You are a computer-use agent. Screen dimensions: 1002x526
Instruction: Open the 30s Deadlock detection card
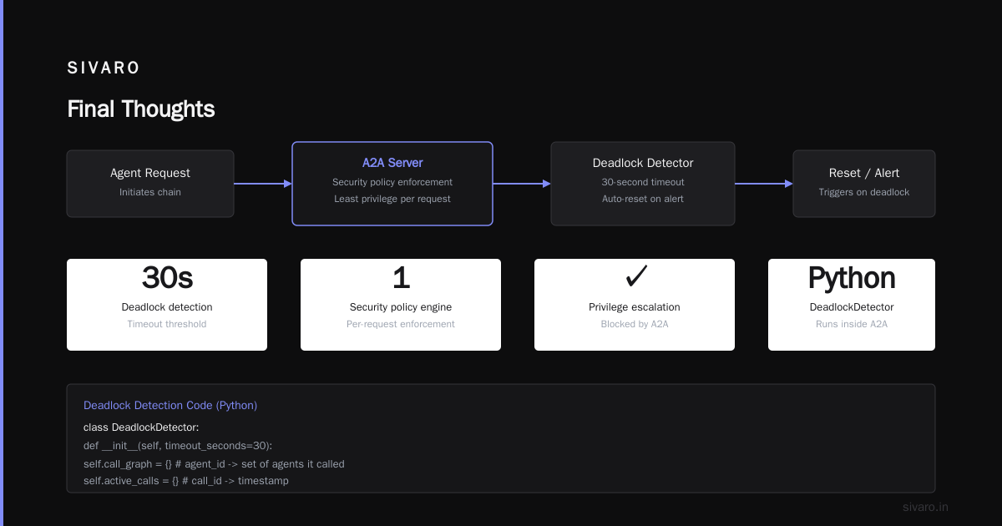(167, 305)
